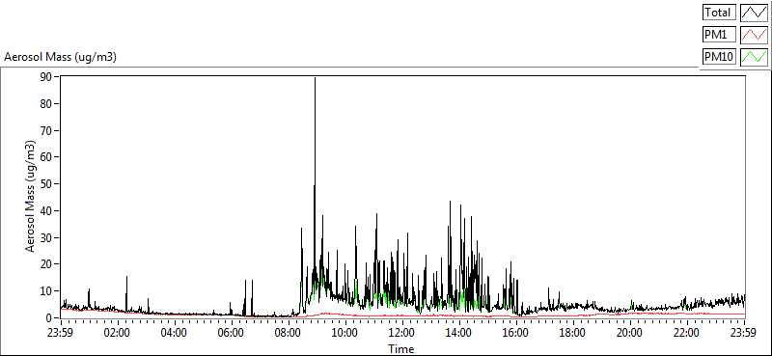Screen dimensions: 772x356
Task: Click the 04:00 time axis label
Action: tap(175, 332)
